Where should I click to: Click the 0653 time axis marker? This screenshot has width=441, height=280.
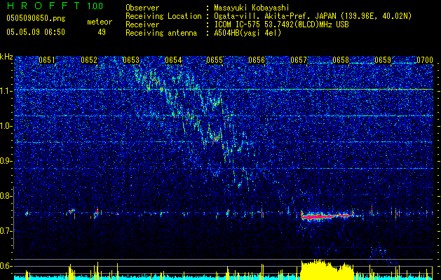coord(131,60)
